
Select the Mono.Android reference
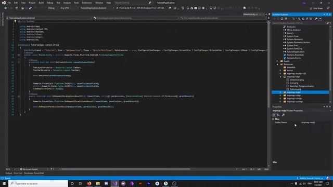click(x=293, y=30)
